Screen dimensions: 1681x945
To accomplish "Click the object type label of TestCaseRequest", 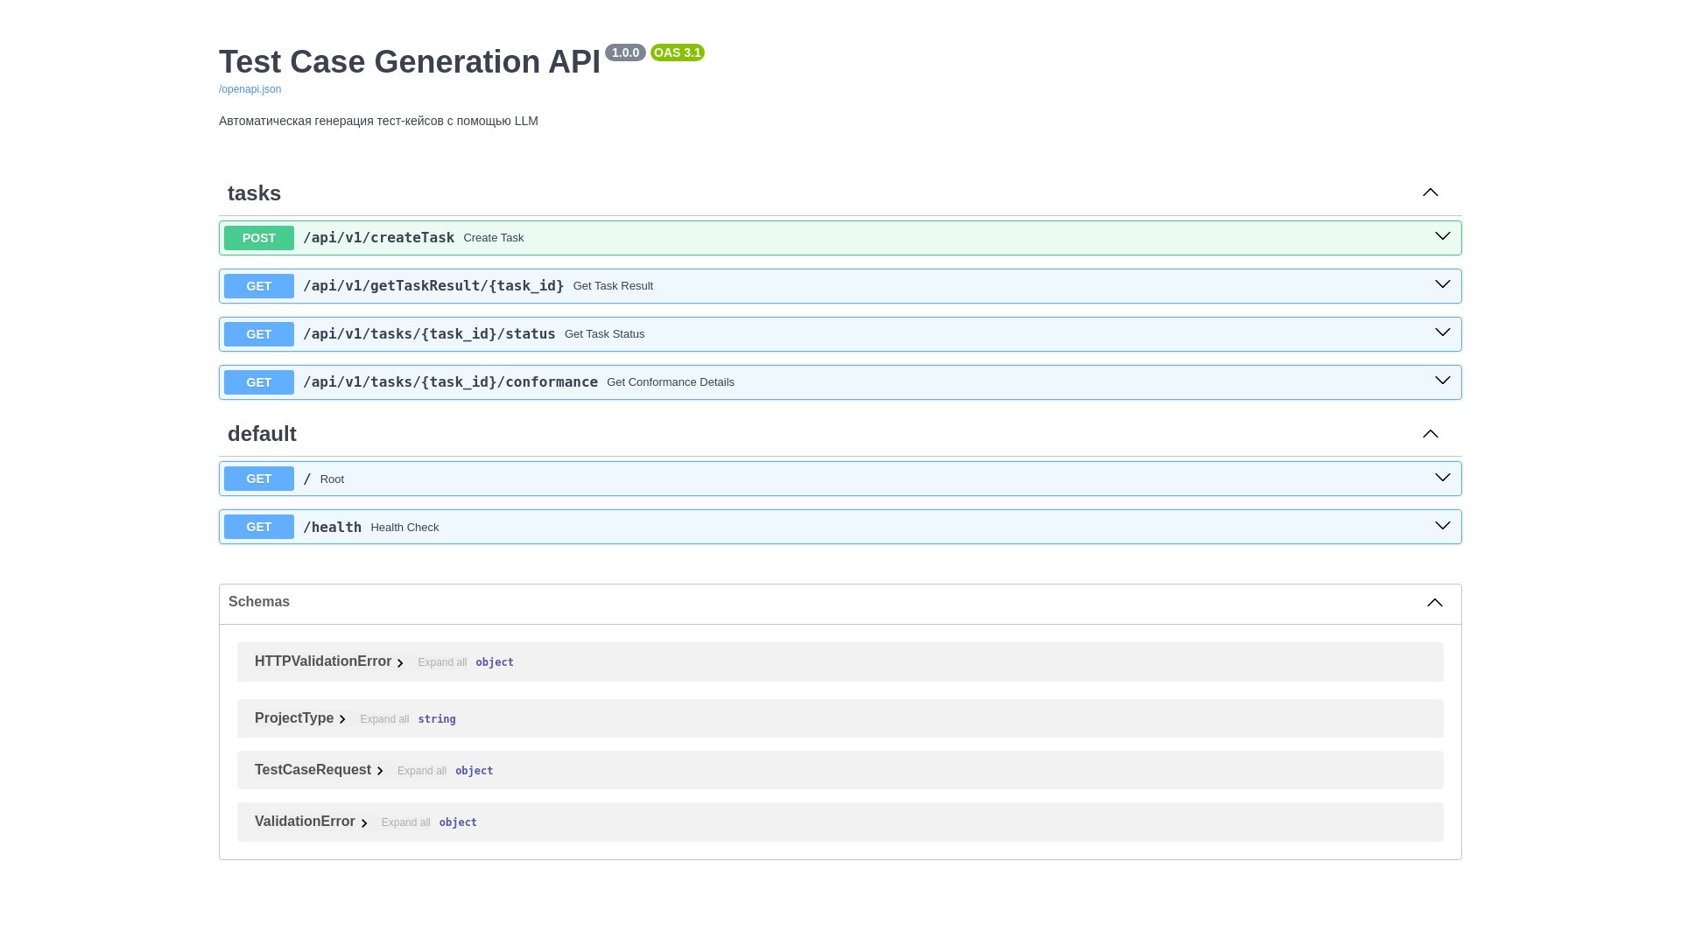I will pyautogui.click(x=474, y=771).
